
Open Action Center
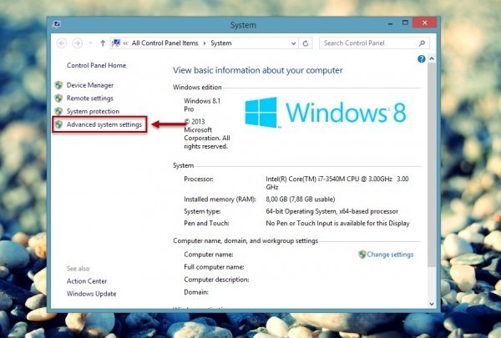coord(87,281)
